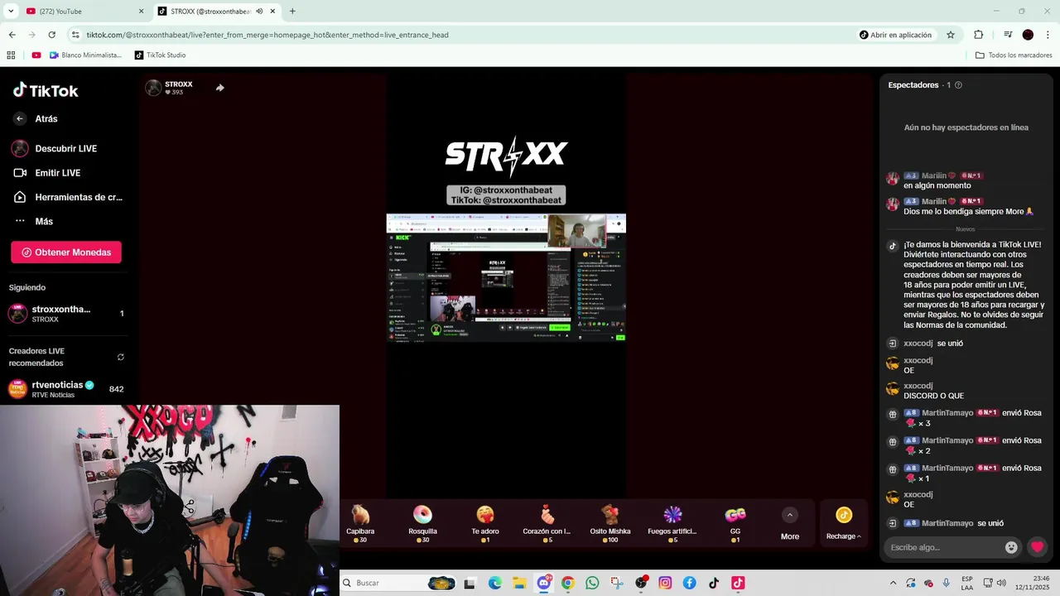Send the Capibara gift
The height and width of the screenshot is (596, 1060).
(360, 524)
